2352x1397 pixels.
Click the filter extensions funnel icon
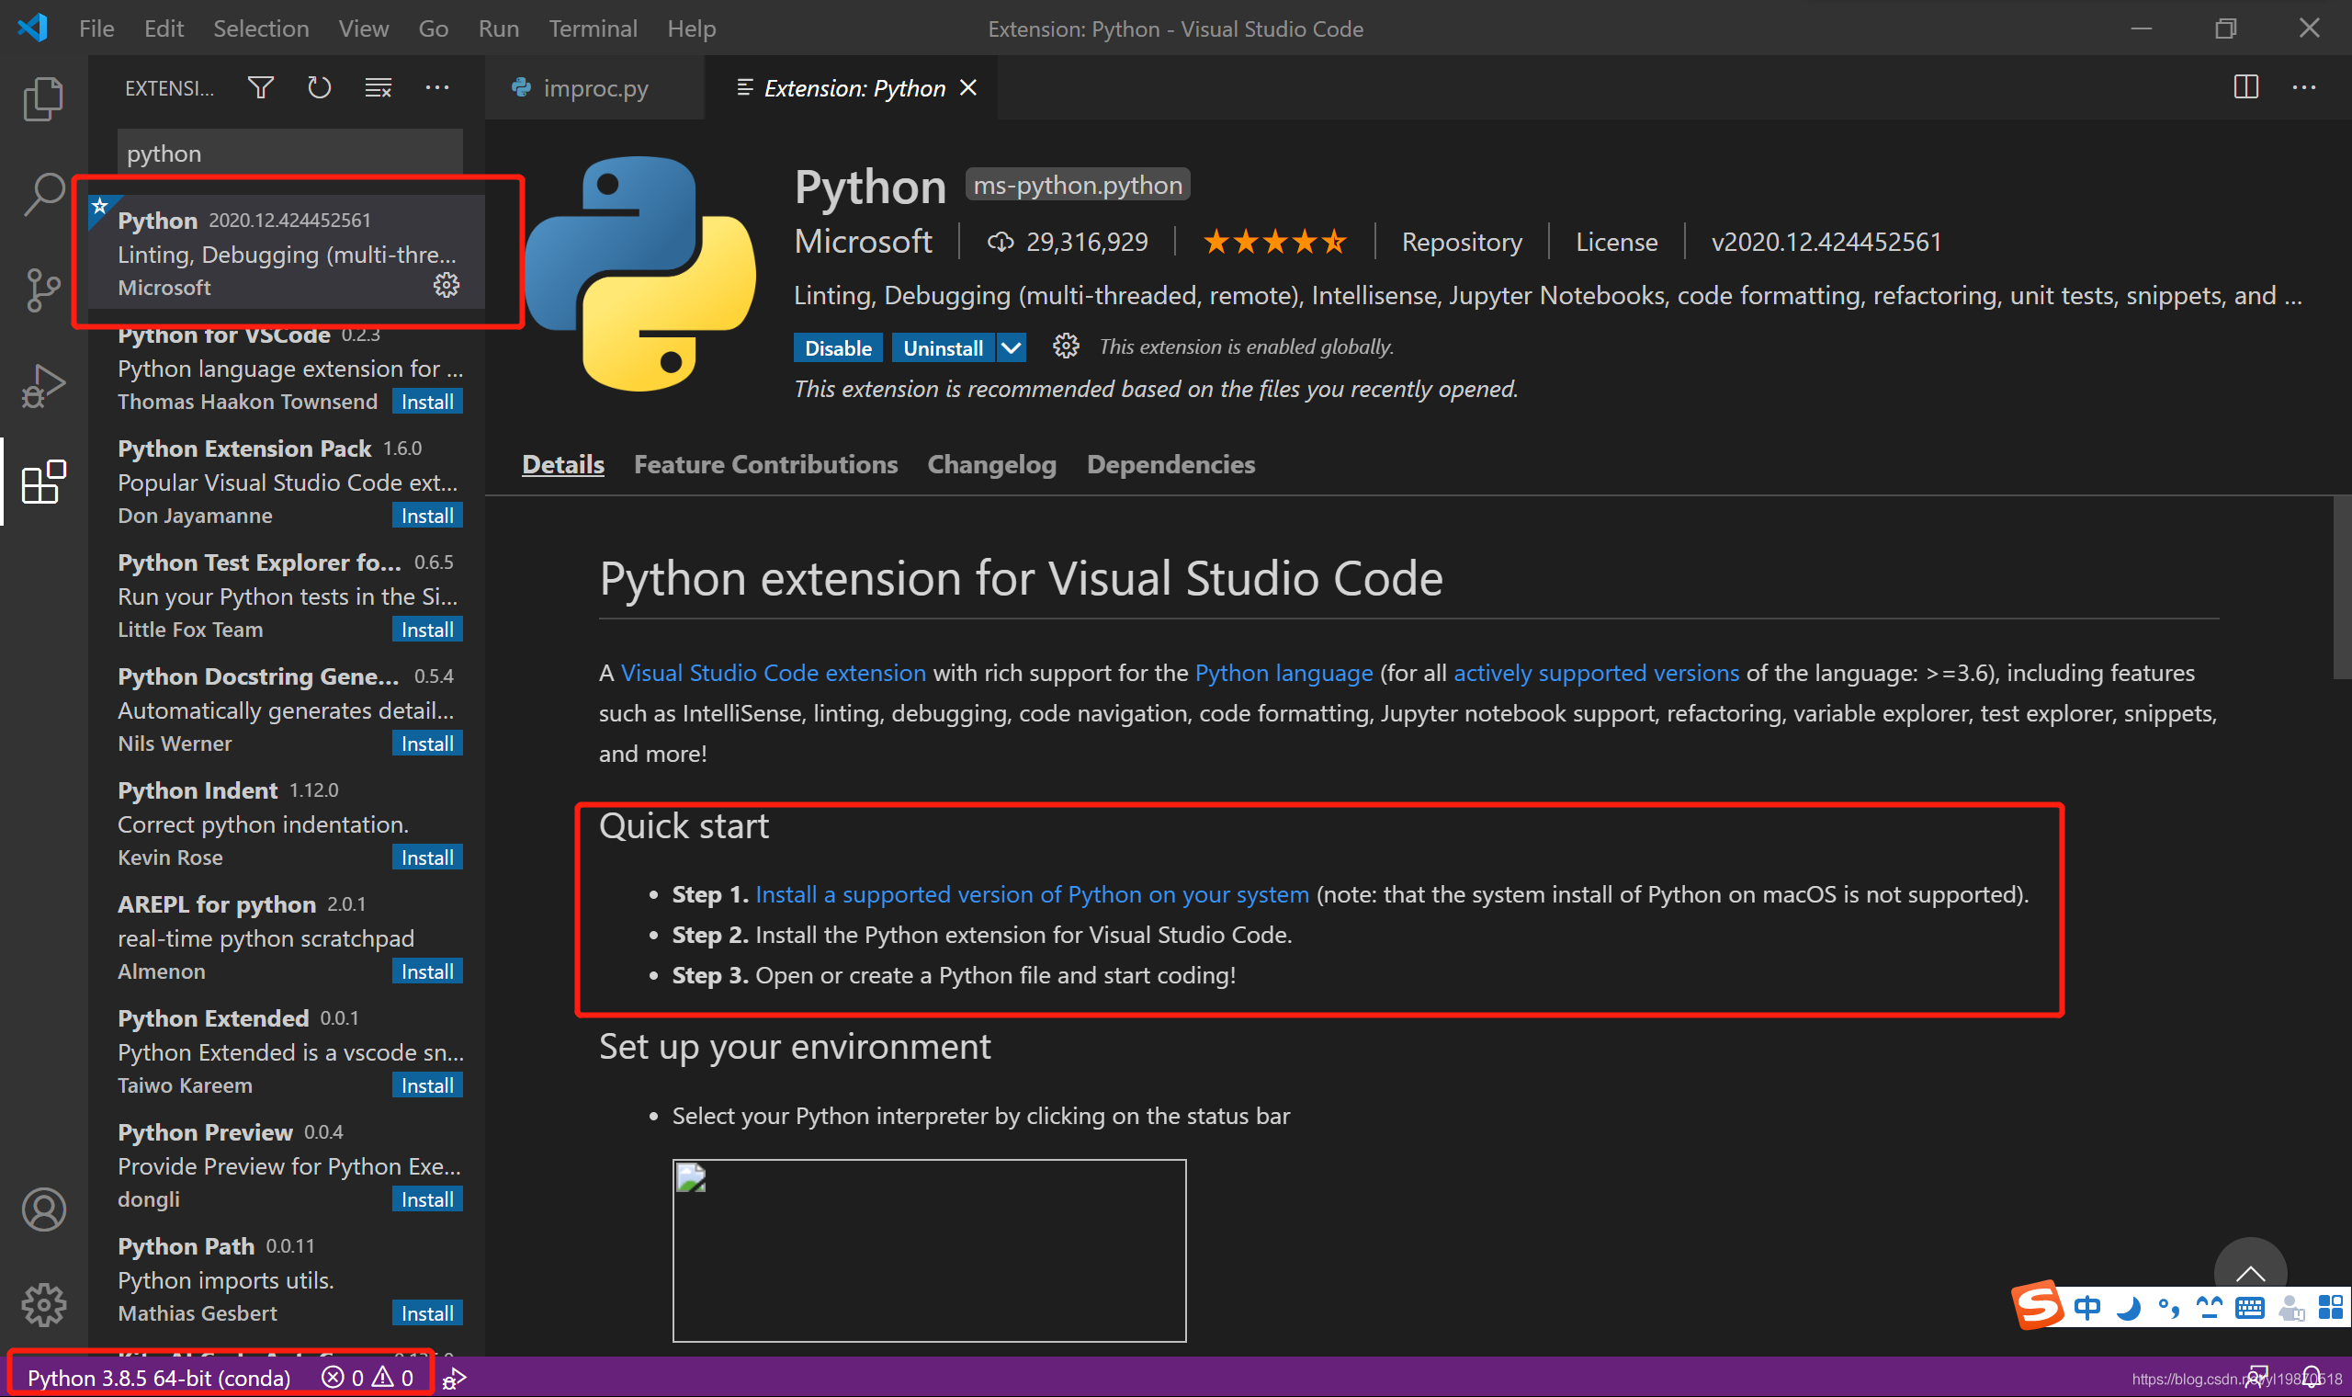(261, 87)
